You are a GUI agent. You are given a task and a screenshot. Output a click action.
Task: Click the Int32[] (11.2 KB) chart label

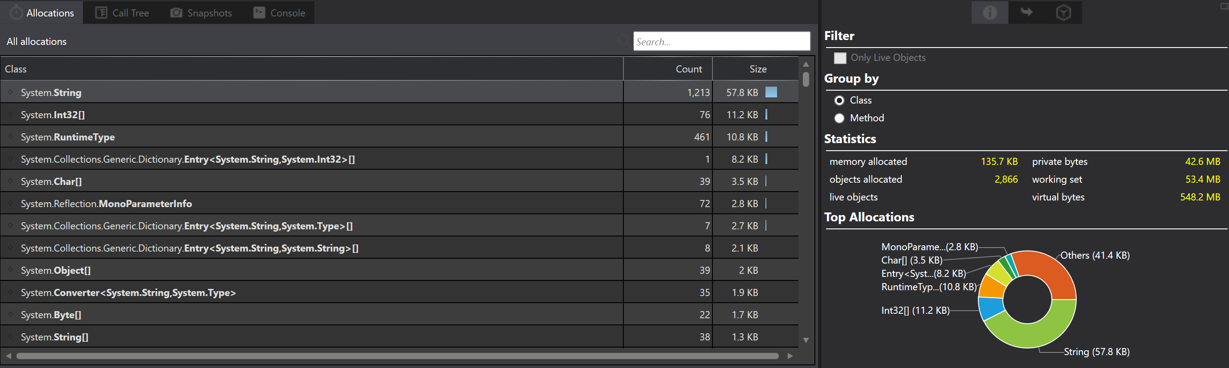(915, 310)
